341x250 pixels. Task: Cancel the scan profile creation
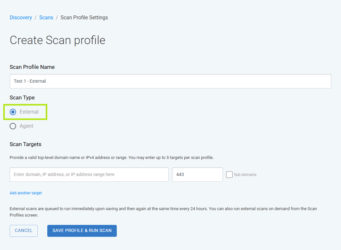(24, 231)
